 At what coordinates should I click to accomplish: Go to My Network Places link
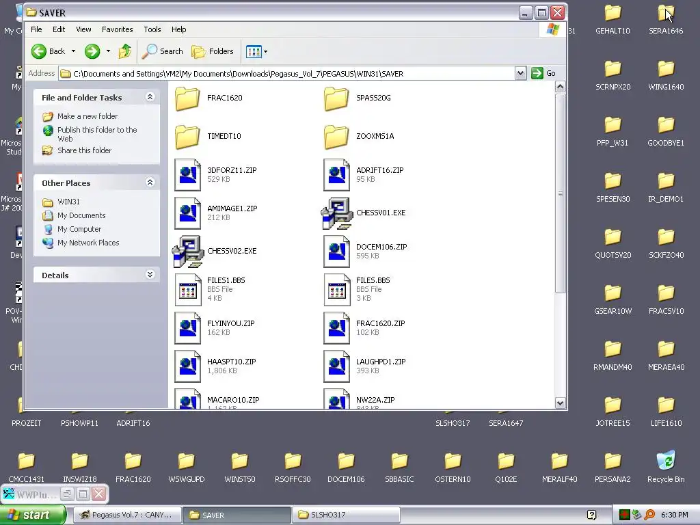[x=88, y=243]
